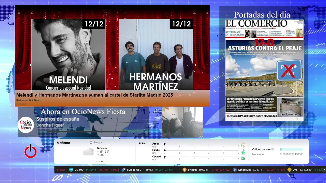Open the US 100 ticker quote

pyautogui.click(x=94, y=170)
